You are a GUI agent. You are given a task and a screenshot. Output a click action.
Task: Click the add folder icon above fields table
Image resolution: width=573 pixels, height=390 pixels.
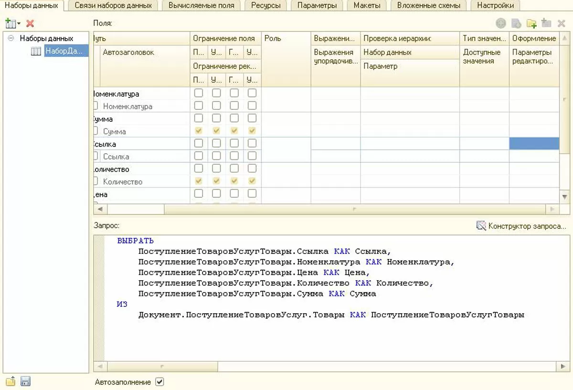pos(531,23)
